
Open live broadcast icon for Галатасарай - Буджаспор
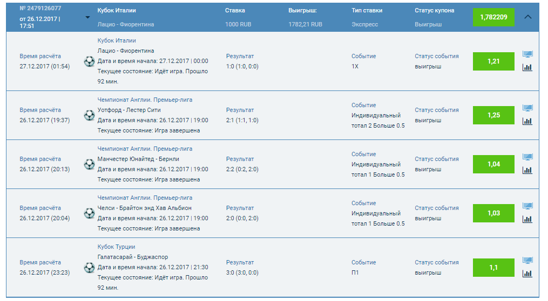pyautogui.click(x=527, y=261)
